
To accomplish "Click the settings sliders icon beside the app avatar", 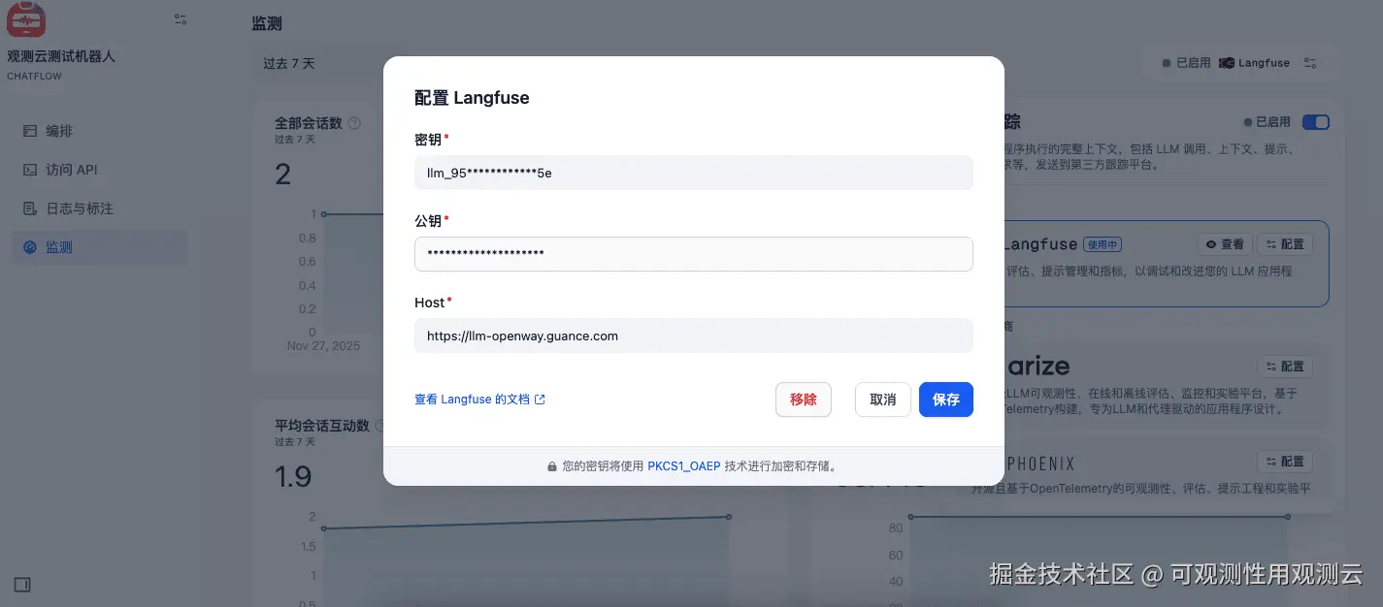I will 181,19.
